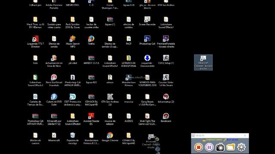Select the Minecraft por Elikiller17 (2) archive
The height and width of the screenshot is (154, 275).
54,119
